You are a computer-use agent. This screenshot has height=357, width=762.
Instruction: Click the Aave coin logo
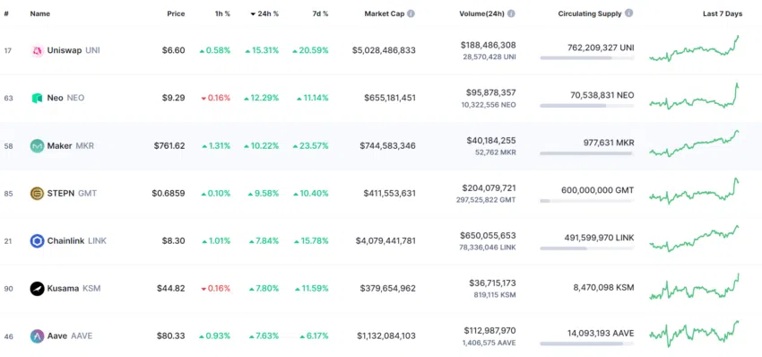[38, 336]
